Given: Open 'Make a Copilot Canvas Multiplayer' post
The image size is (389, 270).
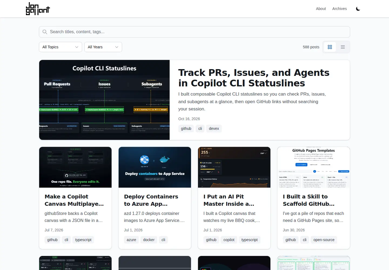Looking at the screenshot, I should tap(74, 200).
